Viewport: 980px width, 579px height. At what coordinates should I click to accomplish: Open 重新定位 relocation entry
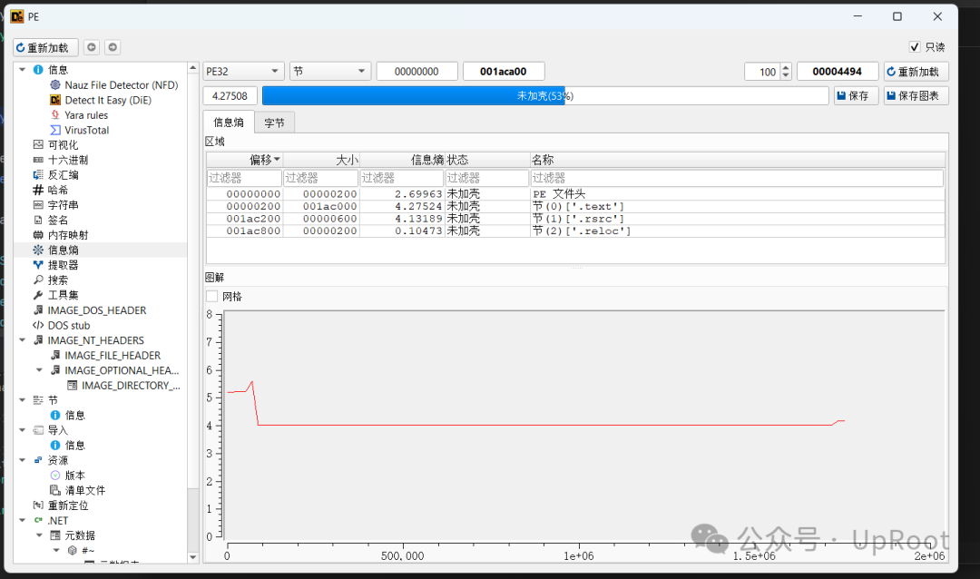[67, 505]
